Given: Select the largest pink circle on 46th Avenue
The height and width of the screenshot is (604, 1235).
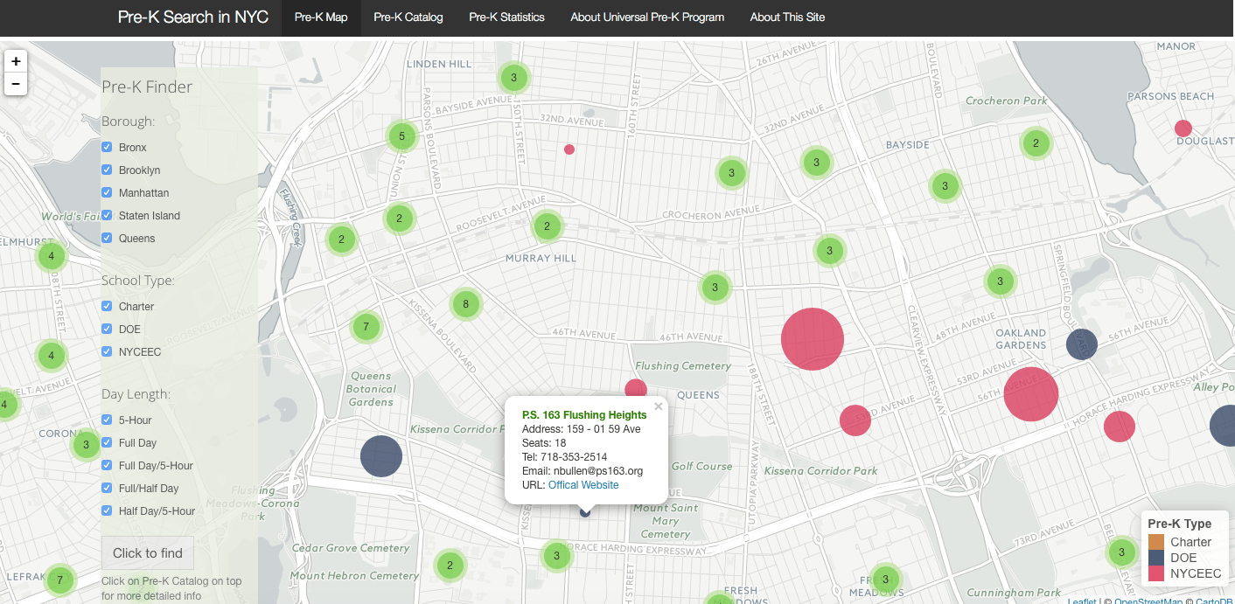Looking at the screenshot, I should (x=813, y=339).
